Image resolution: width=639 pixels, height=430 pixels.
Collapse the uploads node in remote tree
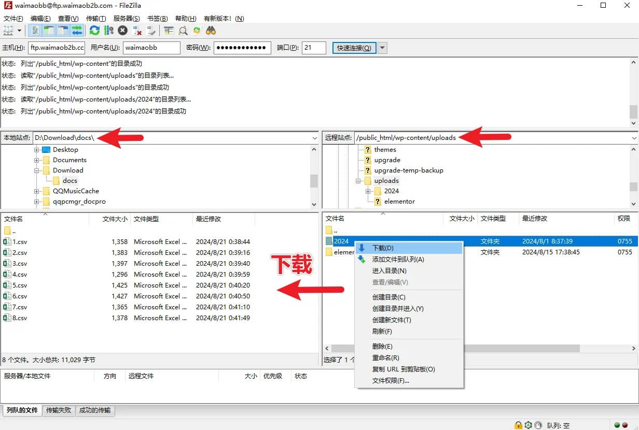tap(358, 181)
